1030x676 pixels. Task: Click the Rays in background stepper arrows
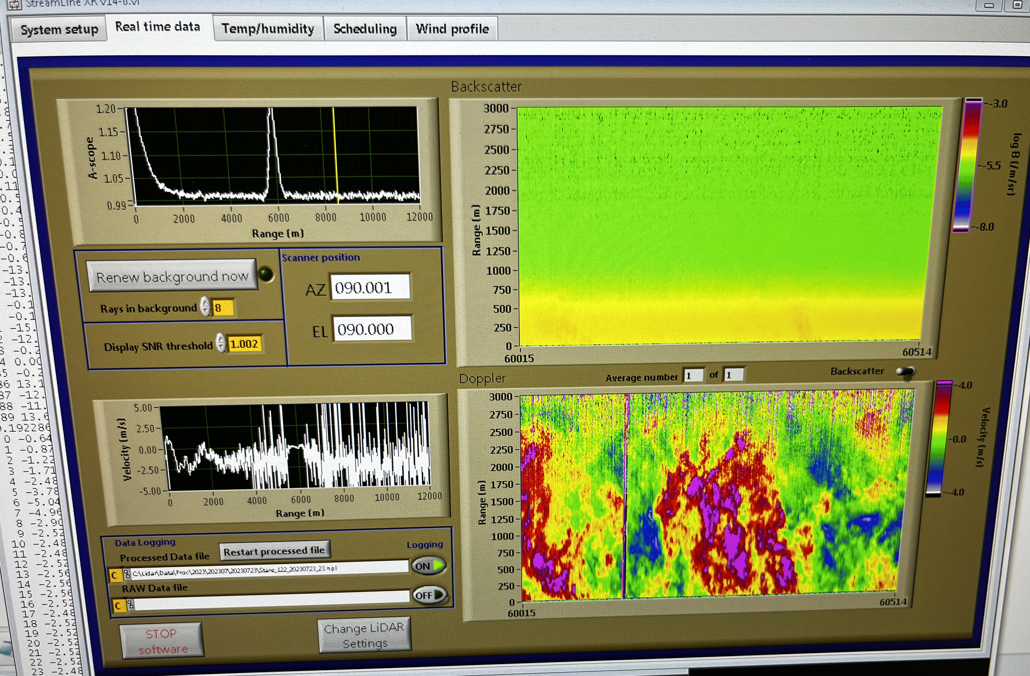pos(205,307)
